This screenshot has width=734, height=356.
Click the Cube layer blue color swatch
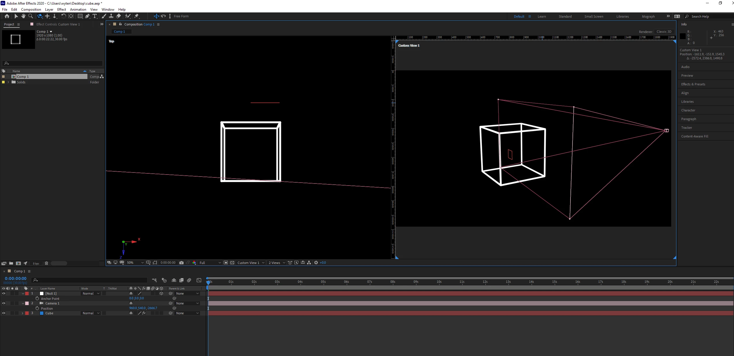(42, 313)
